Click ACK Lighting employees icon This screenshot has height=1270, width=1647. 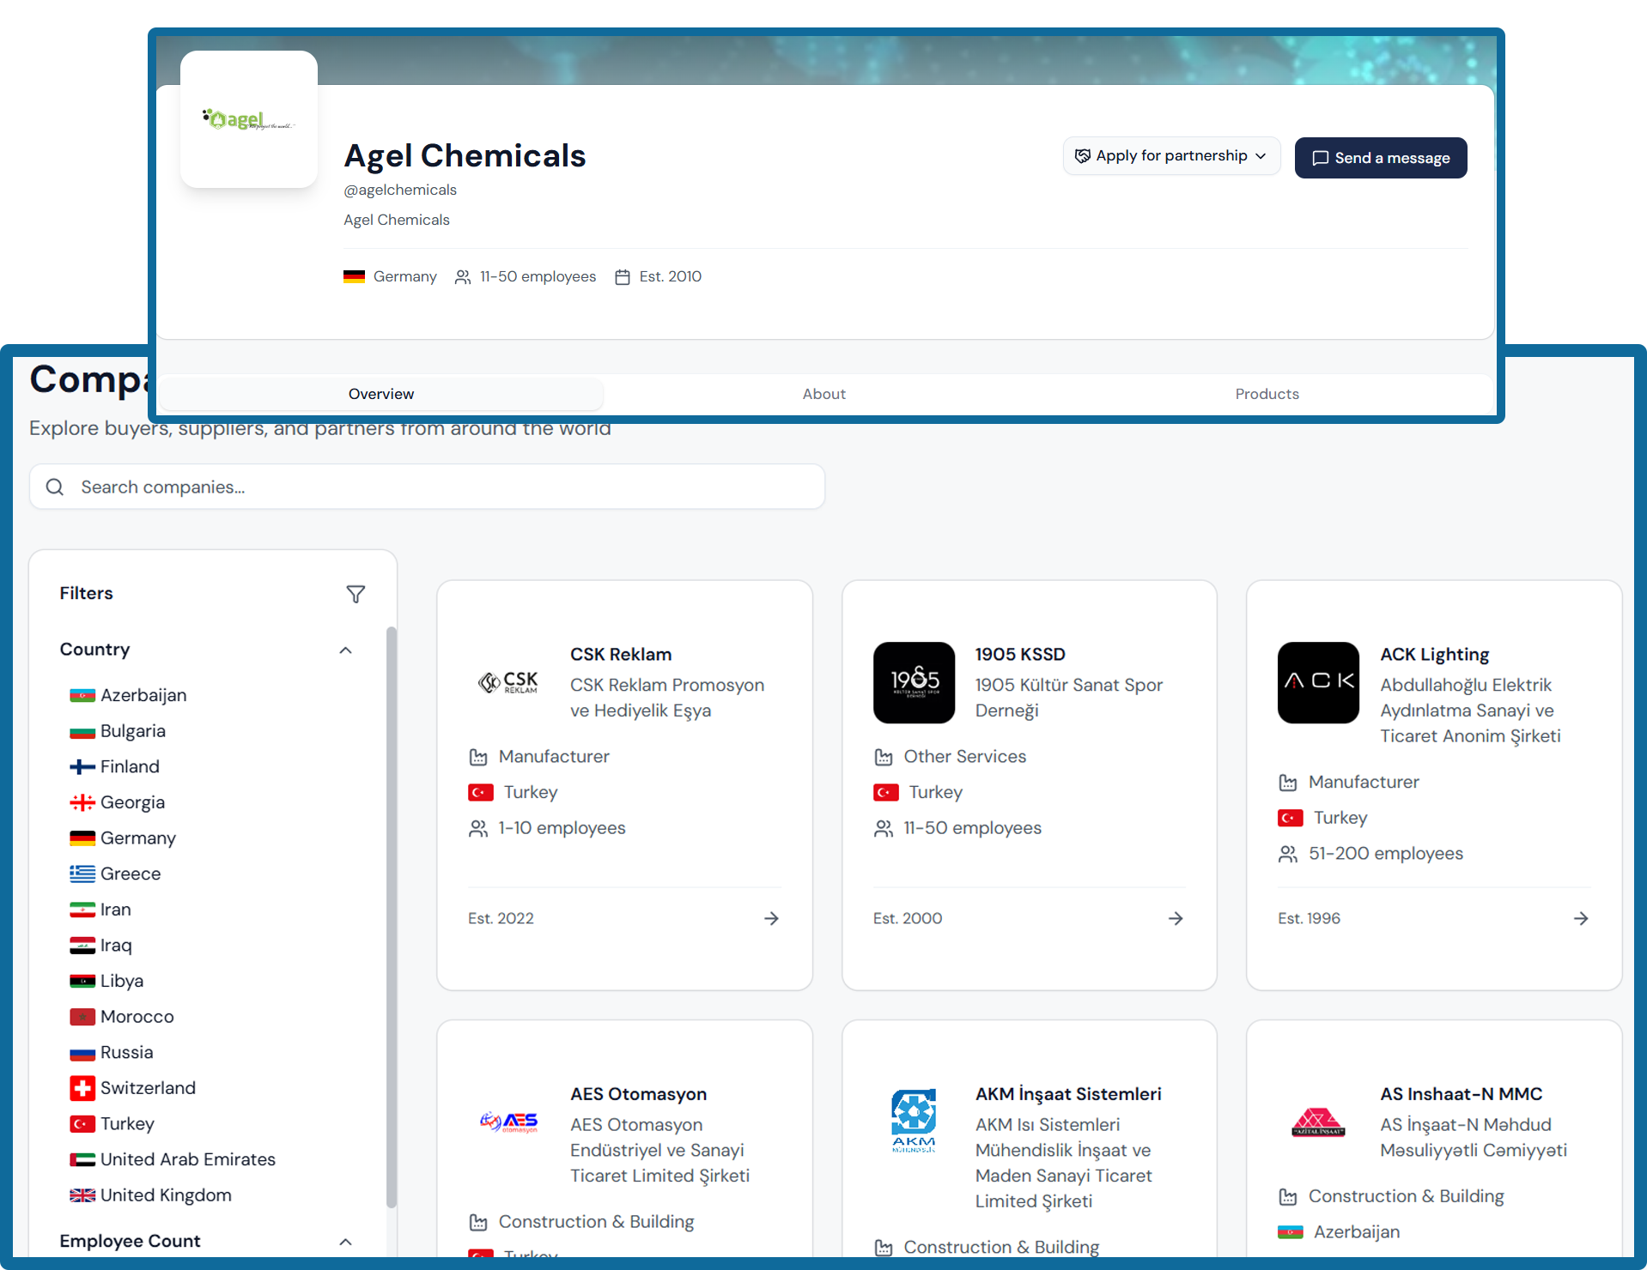(x=1288, y=855)
